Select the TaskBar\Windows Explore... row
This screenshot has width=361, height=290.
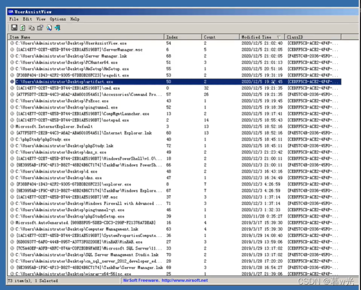[x=174, y=190]
